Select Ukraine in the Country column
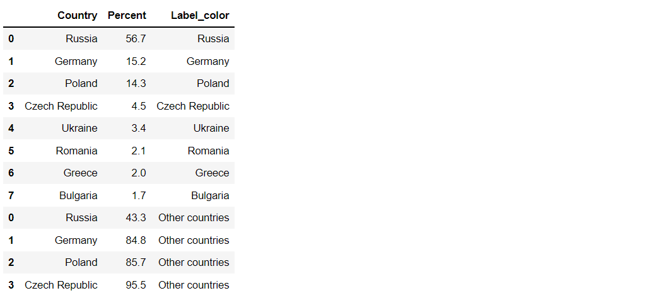 click(x=79, y=129)
